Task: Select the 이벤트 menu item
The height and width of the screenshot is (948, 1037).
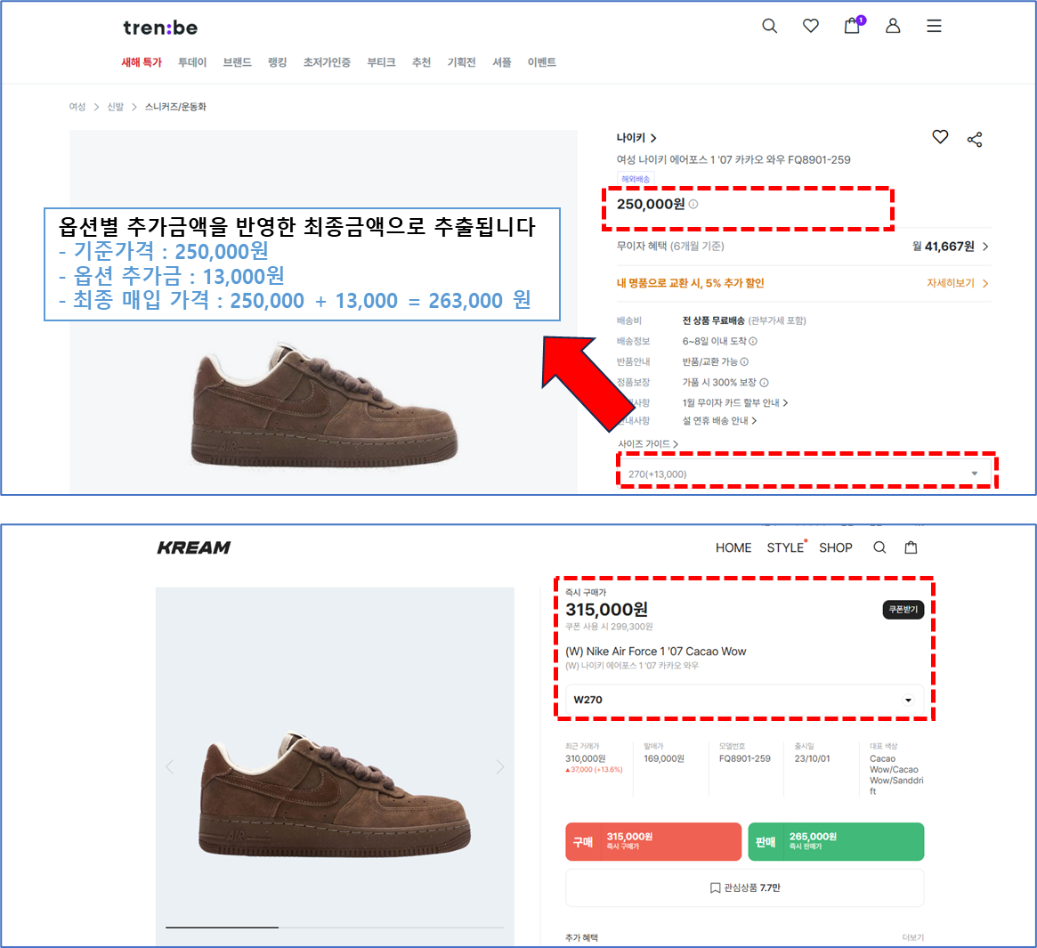Action: [542, 62]
